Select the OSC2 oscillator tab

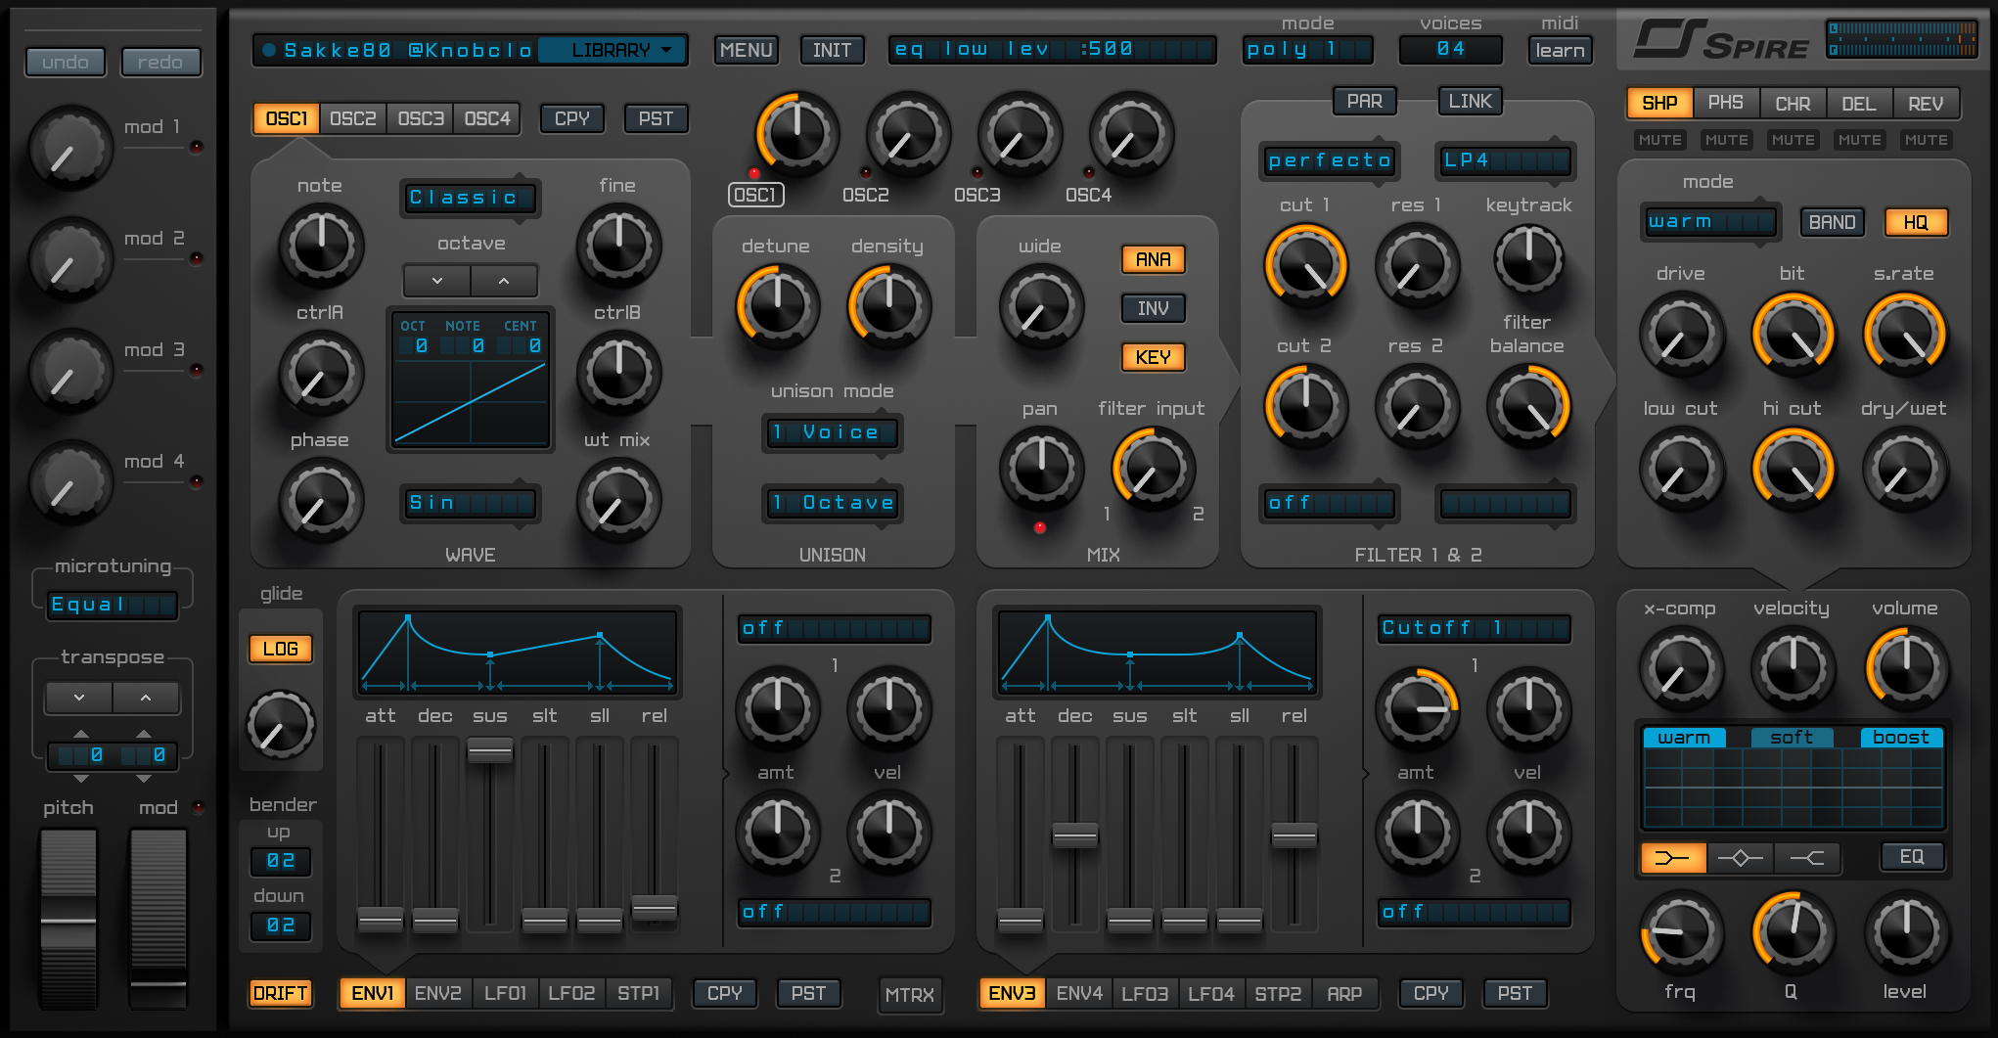point(352,117)
